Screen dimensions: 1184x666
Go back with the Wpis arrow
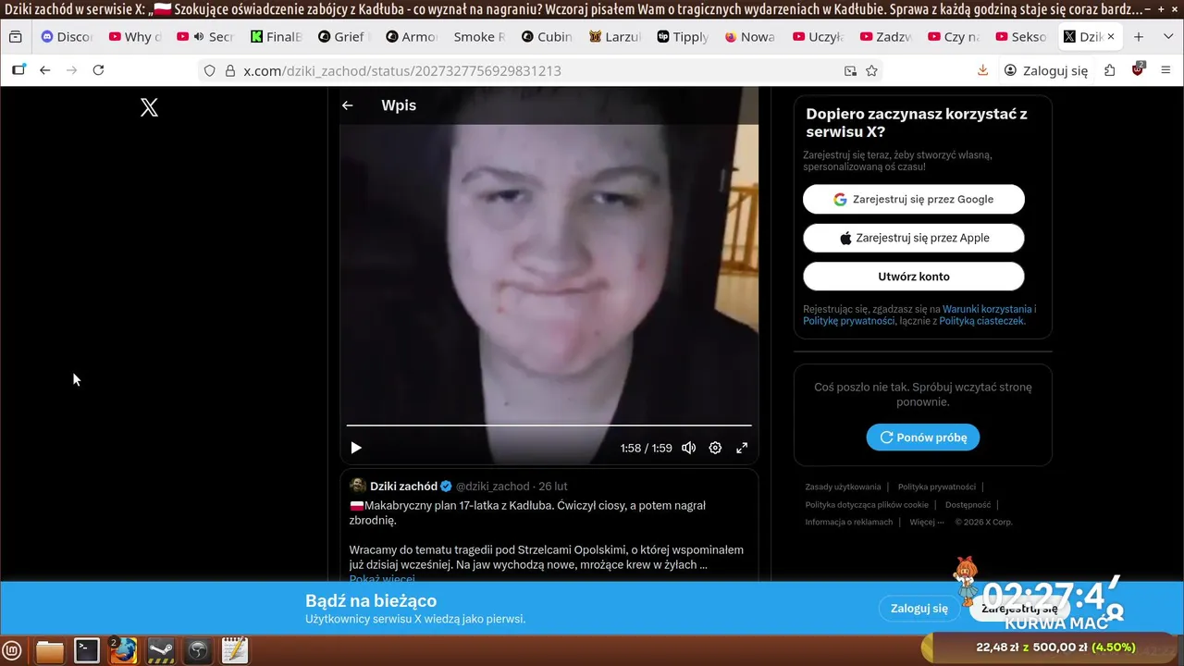348,105
